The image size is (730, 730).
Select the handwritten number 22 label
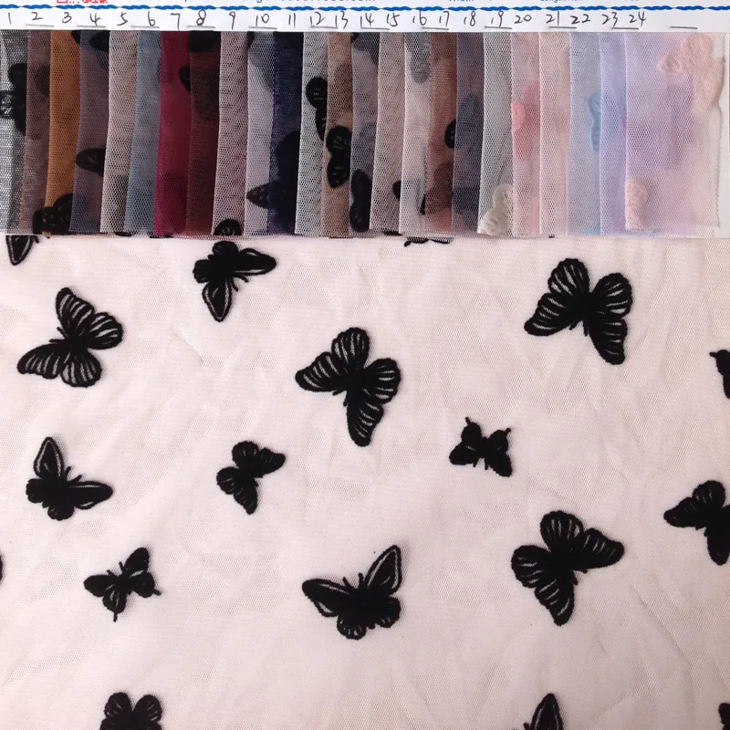[580, 19]
